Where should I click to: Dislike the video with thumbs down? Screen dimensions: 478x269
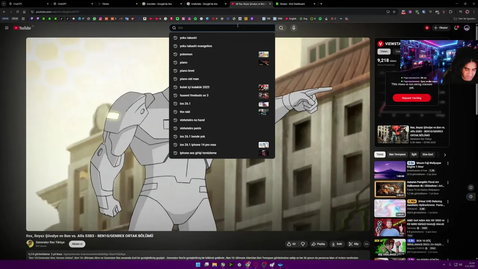click(303, 244)
